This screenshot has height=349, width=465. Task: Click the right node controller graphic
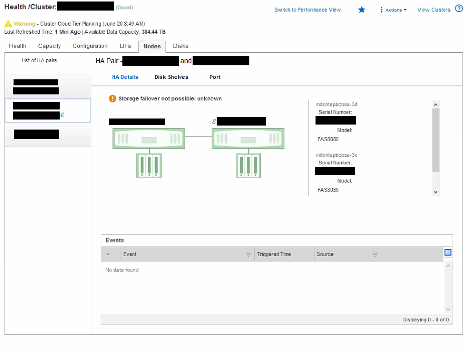point(248,138)
